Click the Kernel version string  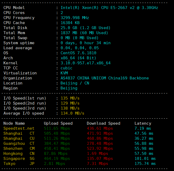(86, 63)
